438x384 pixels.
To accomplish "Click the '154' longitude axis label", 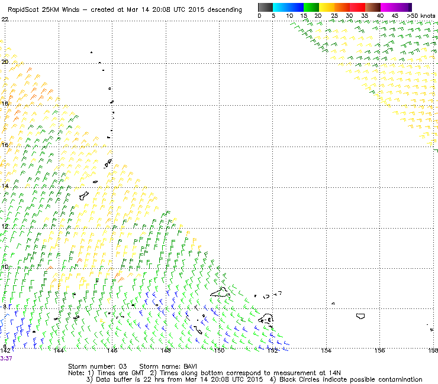I will point(326,350).
